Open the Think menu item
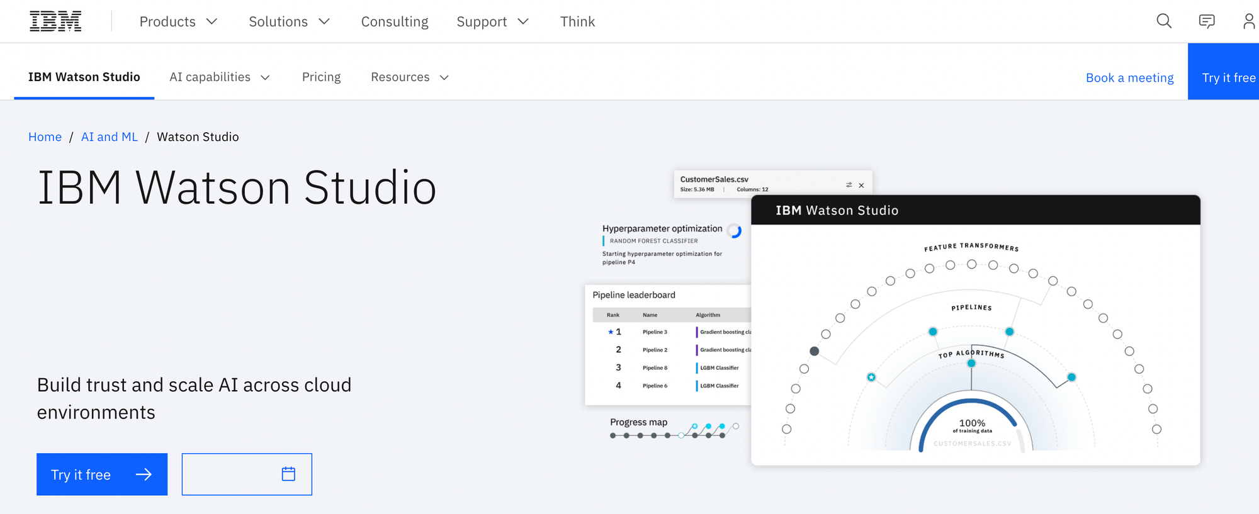The width and height of the screenshot is (1259, 514). 577,21
